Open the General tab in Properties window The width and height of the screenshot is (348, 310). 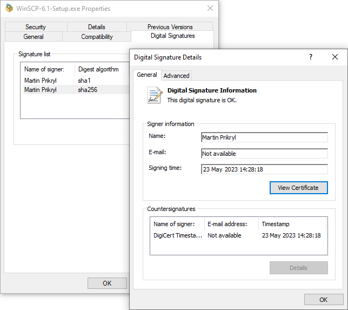click(34, 37)
